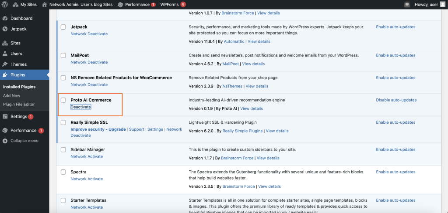Image resolution: width=448 pixels, height=213 pixels.
Task: Click the Themes brush icon in sidebar
Action: [x=5, y=64]
